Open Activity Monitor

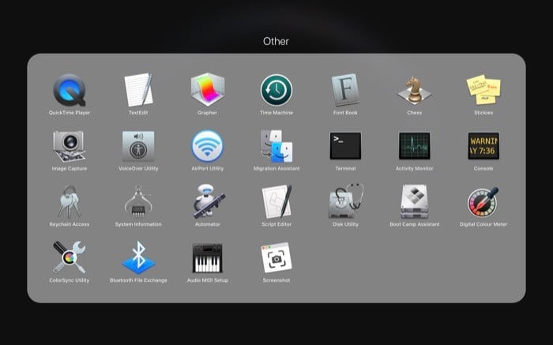coord(415,146)
